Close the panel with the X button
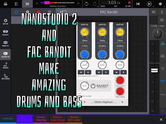The height and width of the screenshot is (124, 166). 161,120
